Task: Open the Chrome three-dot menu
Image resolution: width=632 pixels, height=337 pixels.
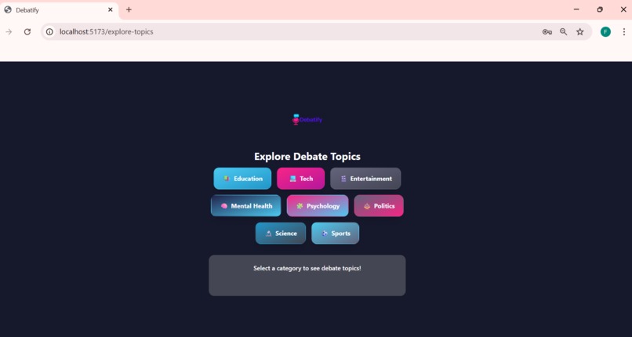Action: point(624,32)
